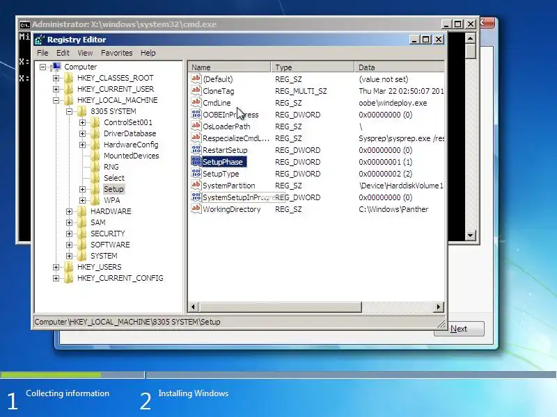Screen dimensions: 557x417
Task: Click the 8305 SYSTEM folder icon
Action: tap(82, 111)
